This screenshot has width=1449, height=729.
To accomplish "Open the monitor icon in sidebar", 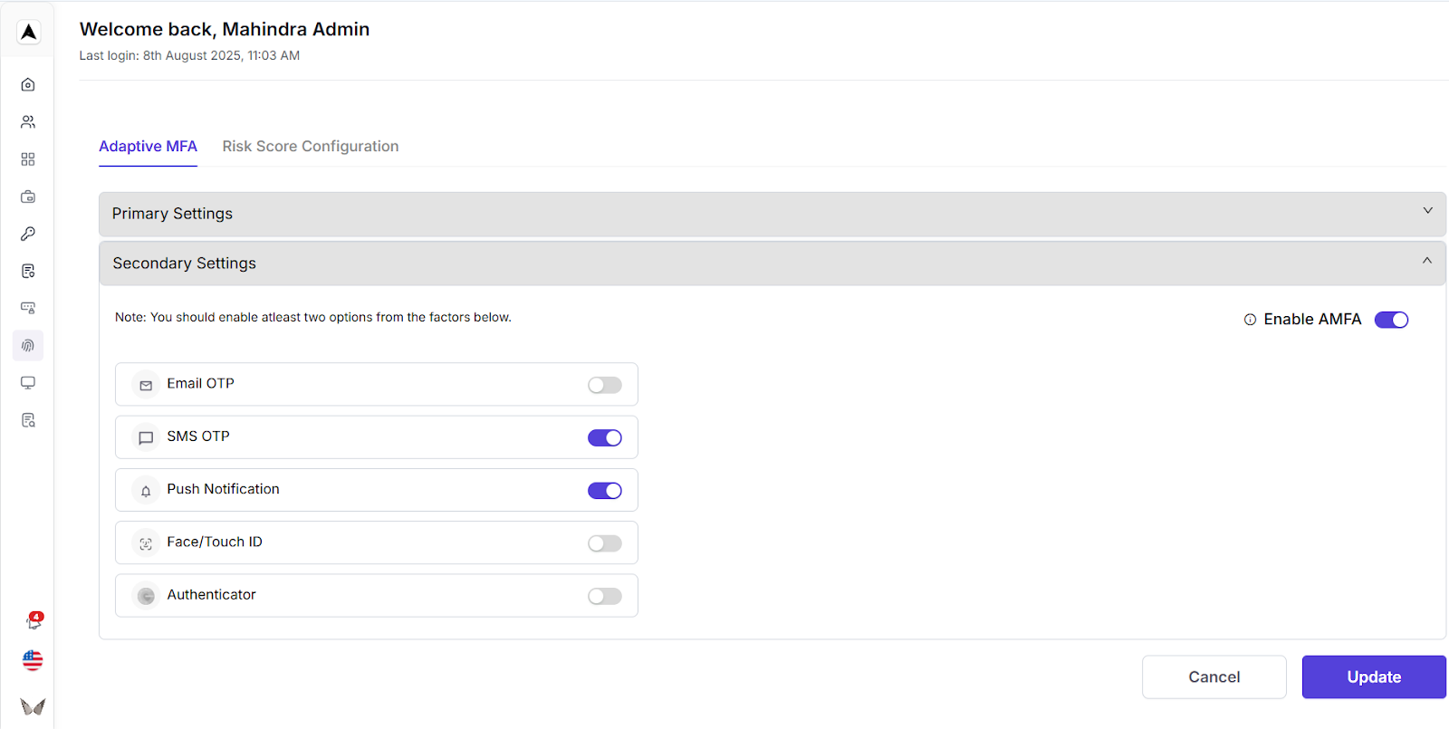I will pos(28,382).
